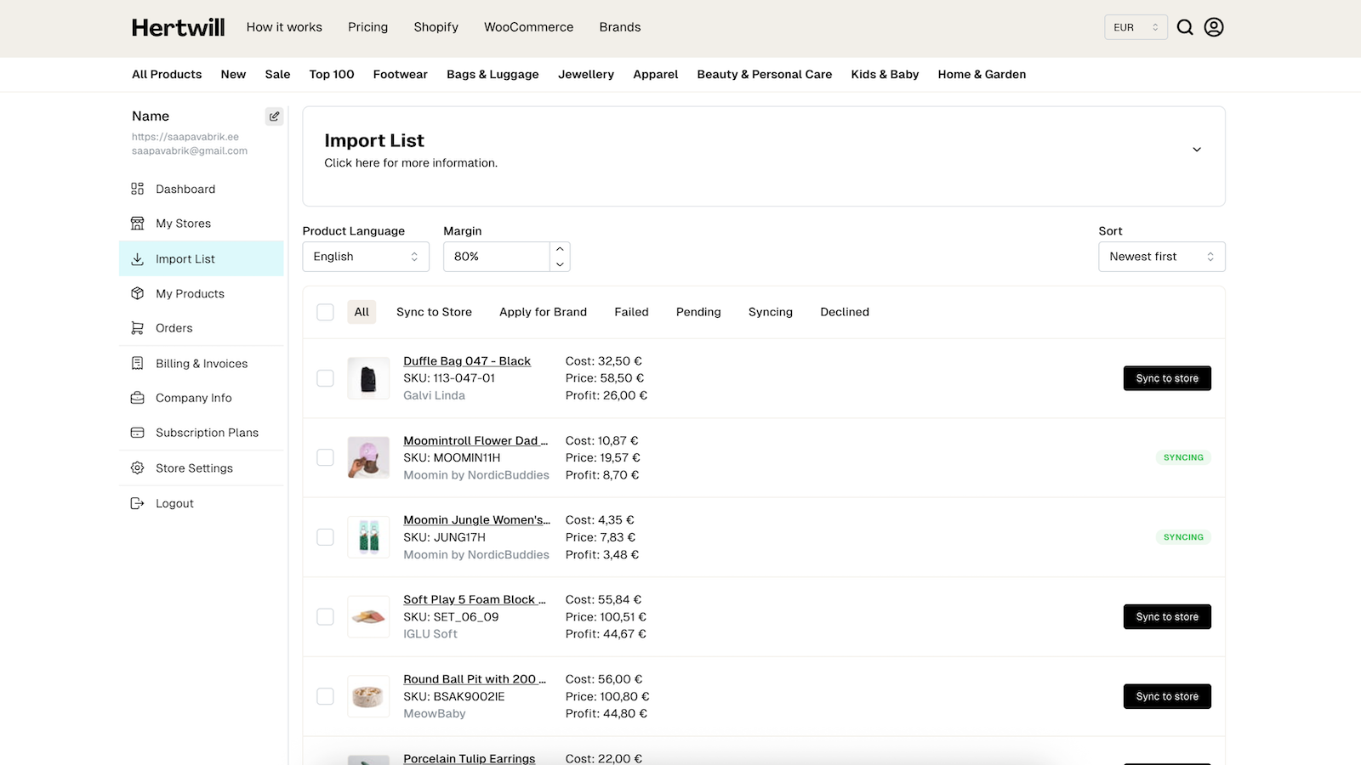
Task: Decrease margin with the down arrow
Action: 560,264
